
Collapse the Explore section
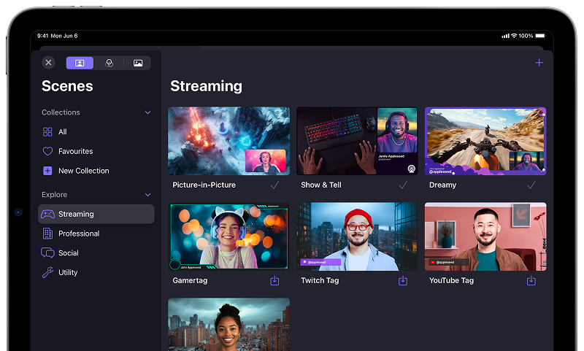pos(147,195)
